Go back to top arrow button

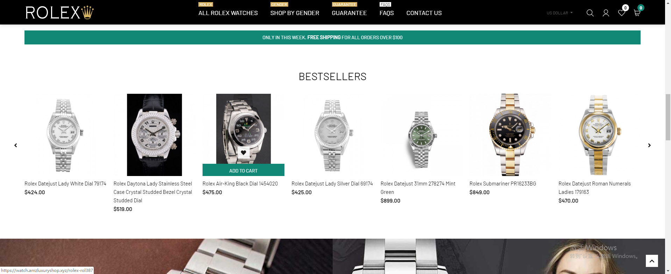click(x=652, y=261)
